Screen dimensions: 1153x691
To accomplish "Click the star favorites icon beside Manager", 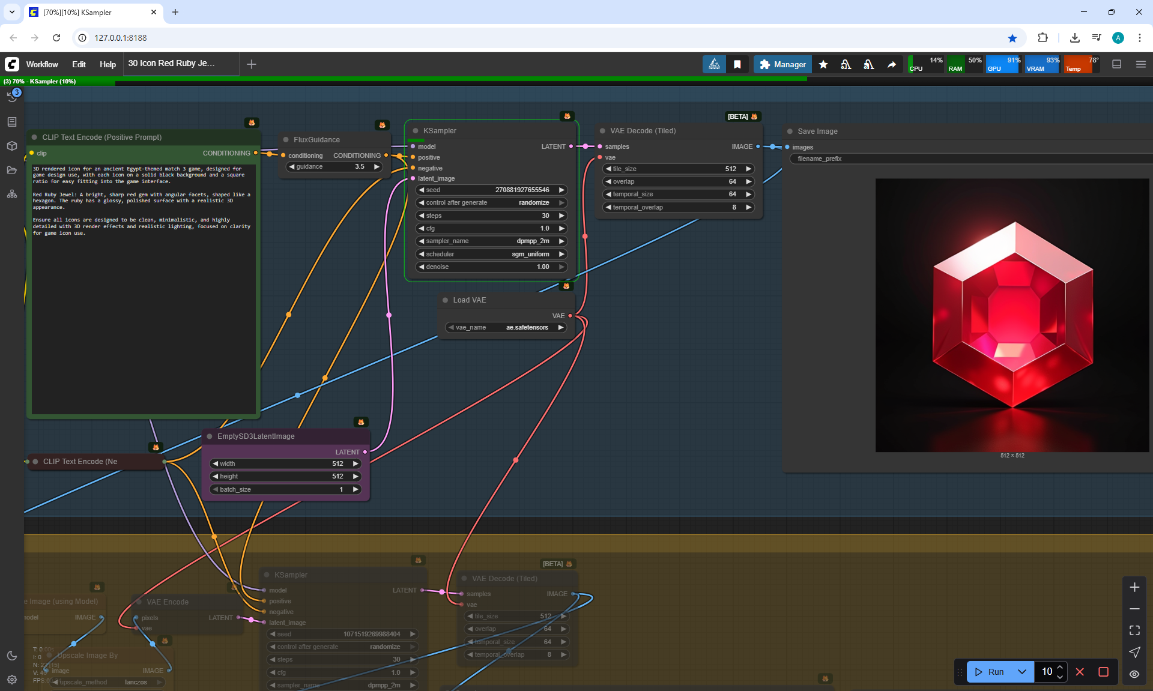I will 823,64.
